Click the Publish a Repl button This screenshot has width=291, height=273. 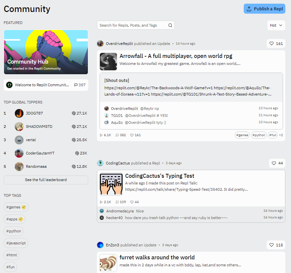point(264,9)
